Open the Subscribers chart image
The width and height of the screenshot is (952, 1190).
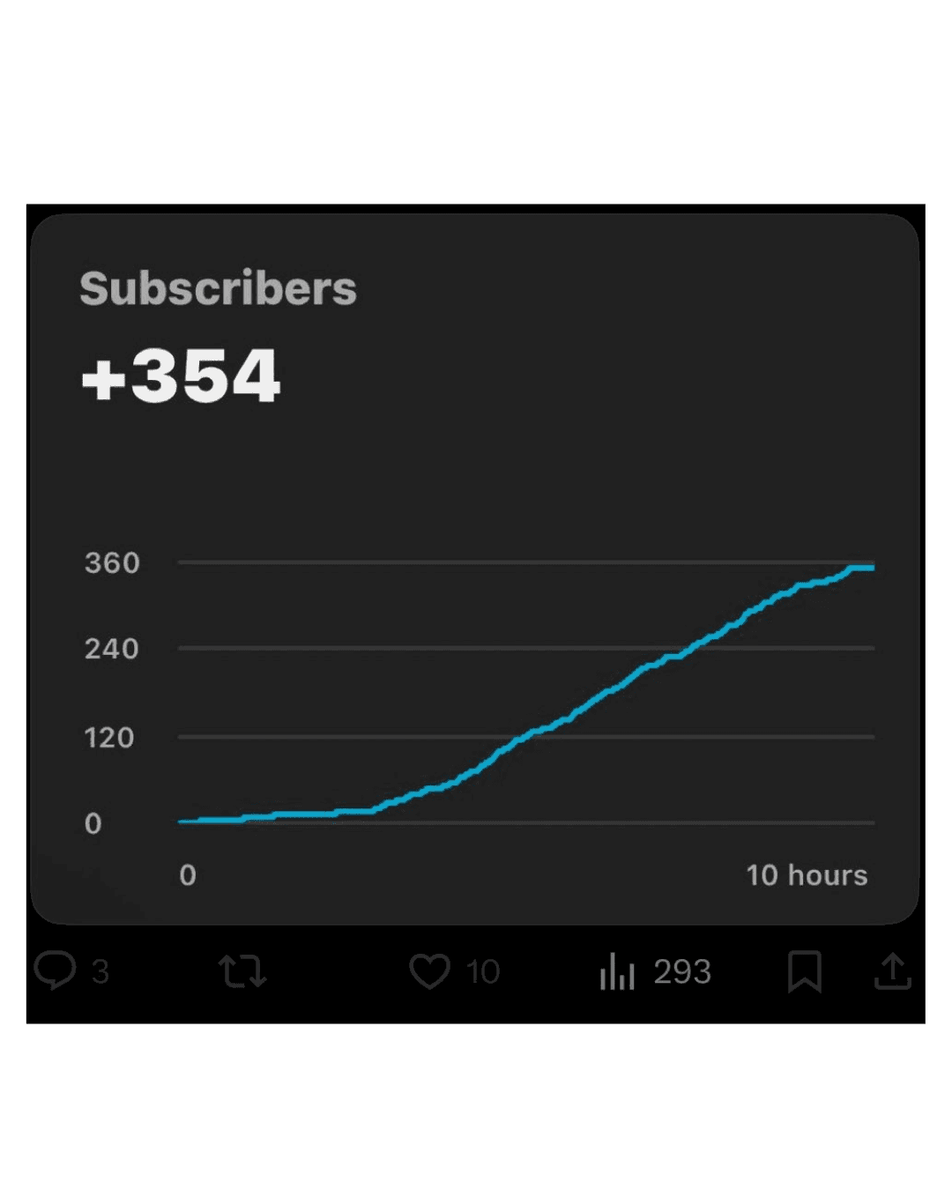tap(474, 569)
